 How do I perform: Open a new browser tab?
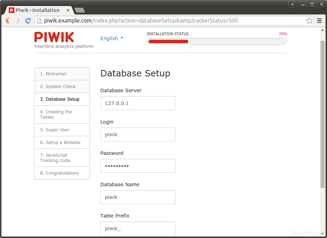[x=80, y=10]
